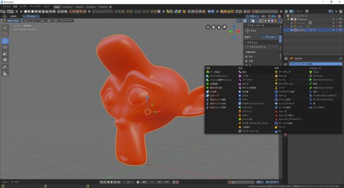Select the Cursor tool in left toolbar

(x=5, y=34)
